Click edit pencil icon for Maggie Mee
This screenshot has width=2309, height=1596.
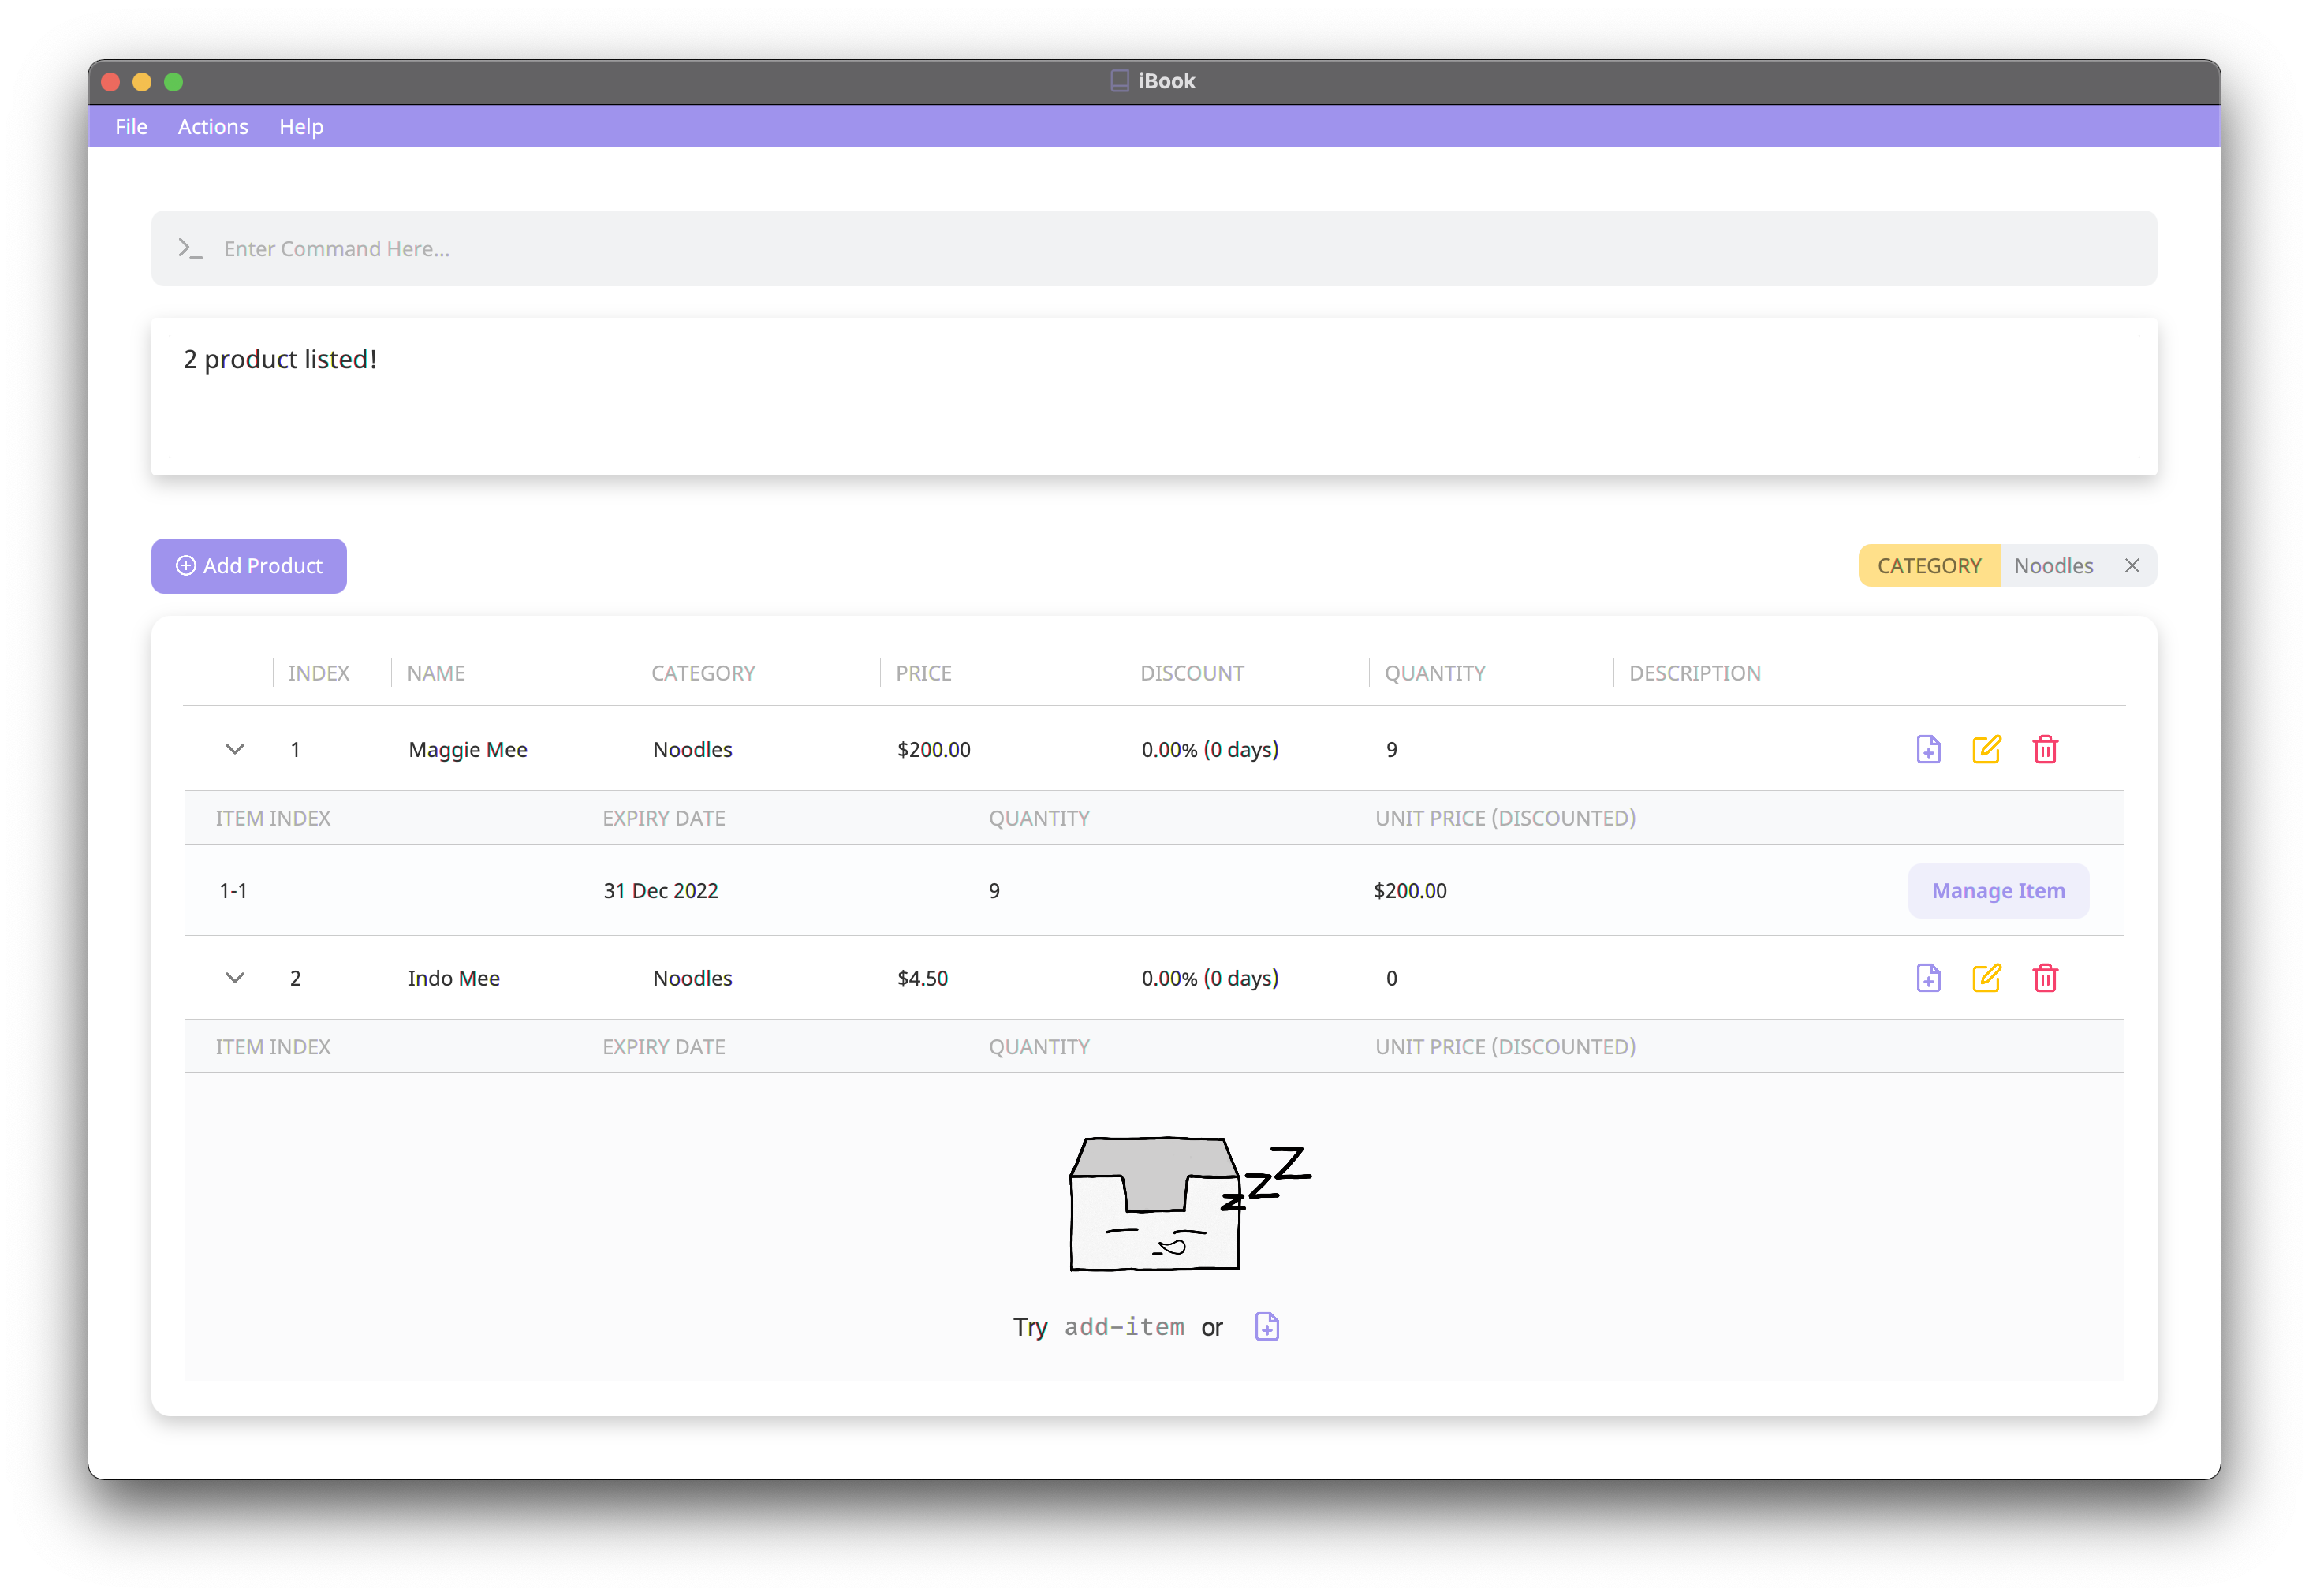point(1986,749)
